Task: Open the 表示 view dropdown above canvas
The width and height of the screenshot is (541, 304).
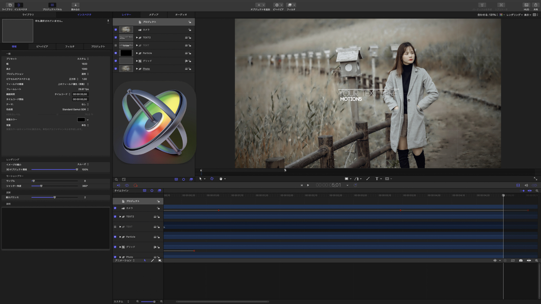Action: point(527,15)
